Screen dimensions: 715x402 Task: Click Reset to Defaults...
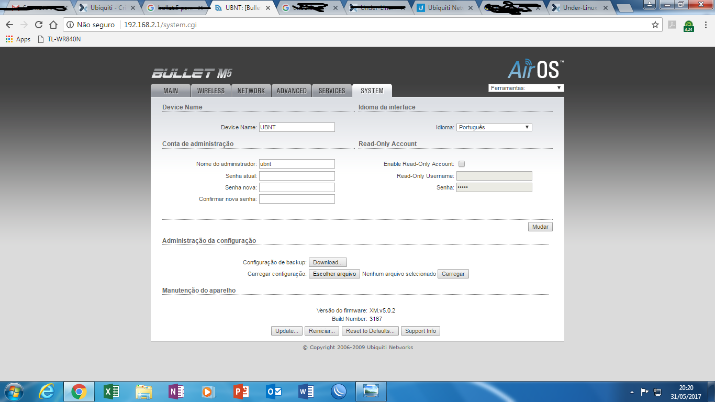point(370,331)
